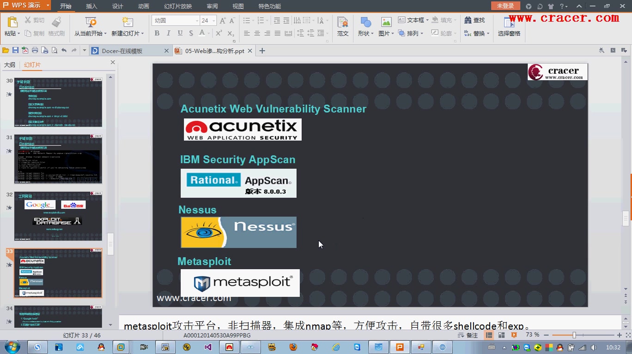Viewport: 632px width, 354px height.
Task: Expand the Shapes (形状) dropdown
Action: coord(372,34)
